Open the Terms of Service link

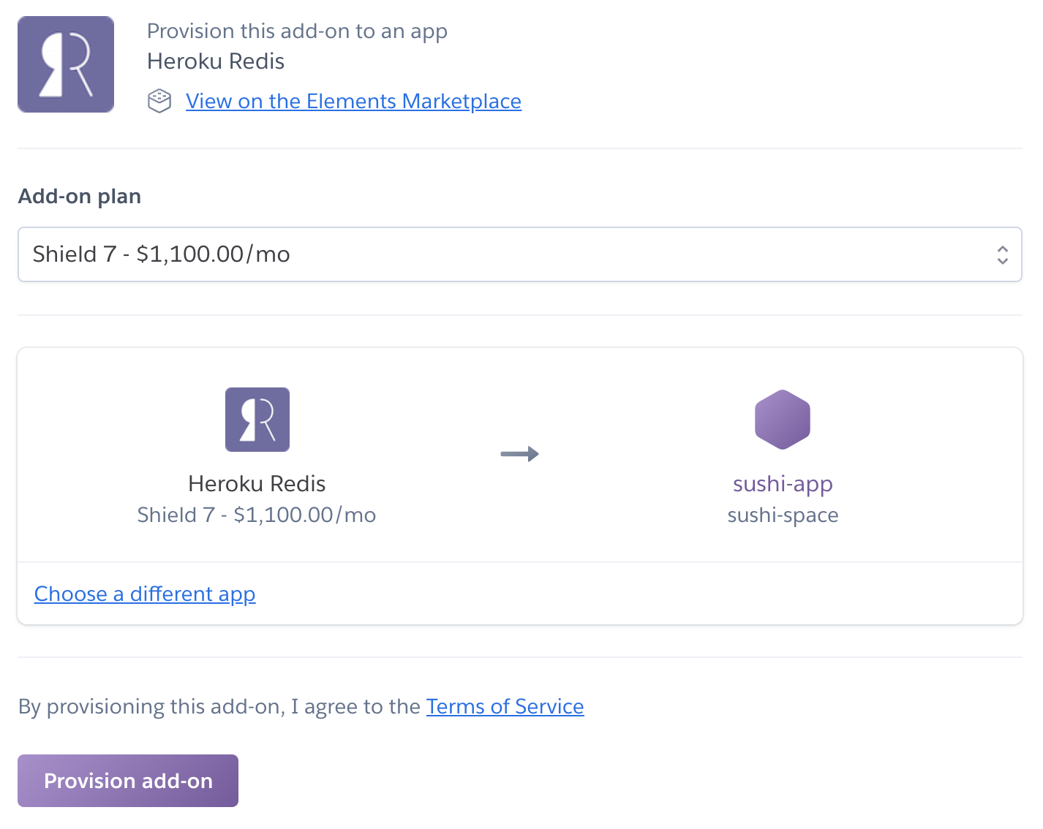click(505, 706)
